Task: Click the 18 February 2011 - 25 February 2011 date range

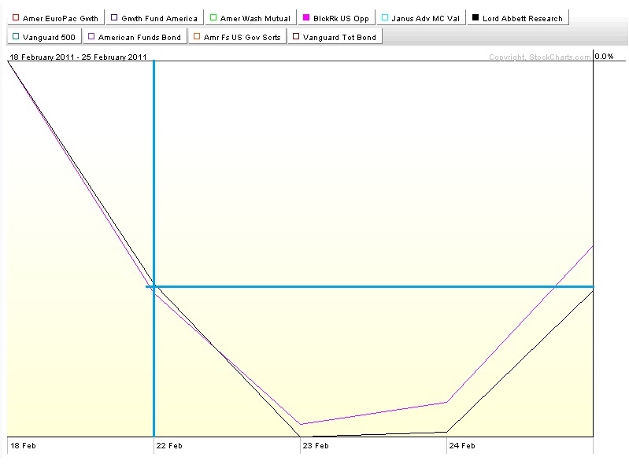Action: (78, 57)
